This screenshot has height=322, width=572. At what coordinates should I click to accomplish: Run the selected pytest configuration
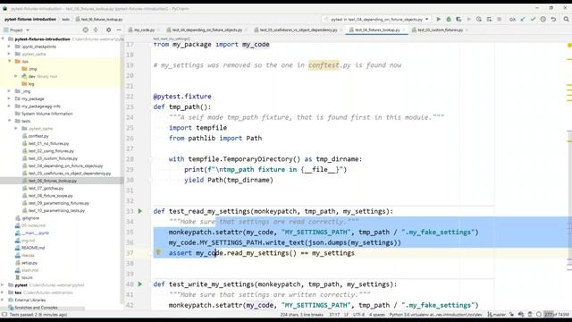[x=439, y=19]
